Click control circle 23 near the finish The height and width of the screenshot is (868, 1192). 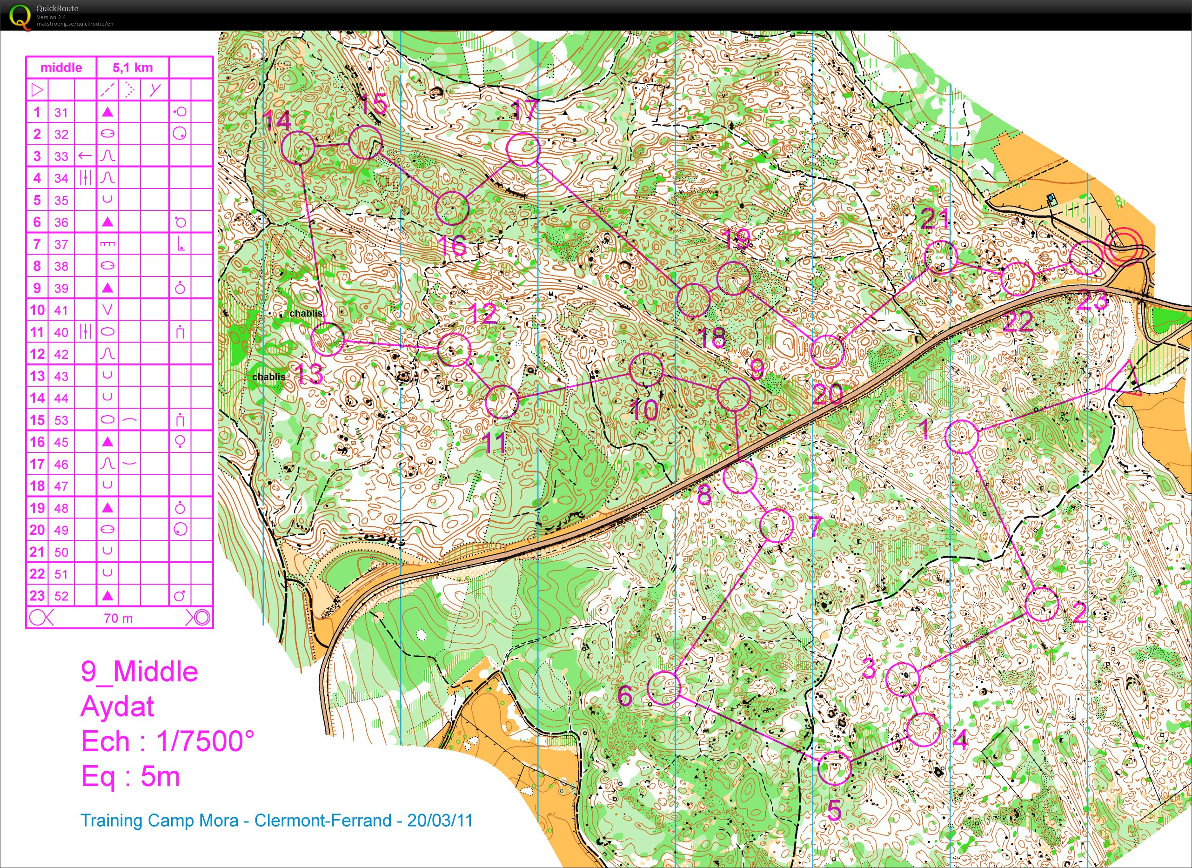click(1086, 258)
